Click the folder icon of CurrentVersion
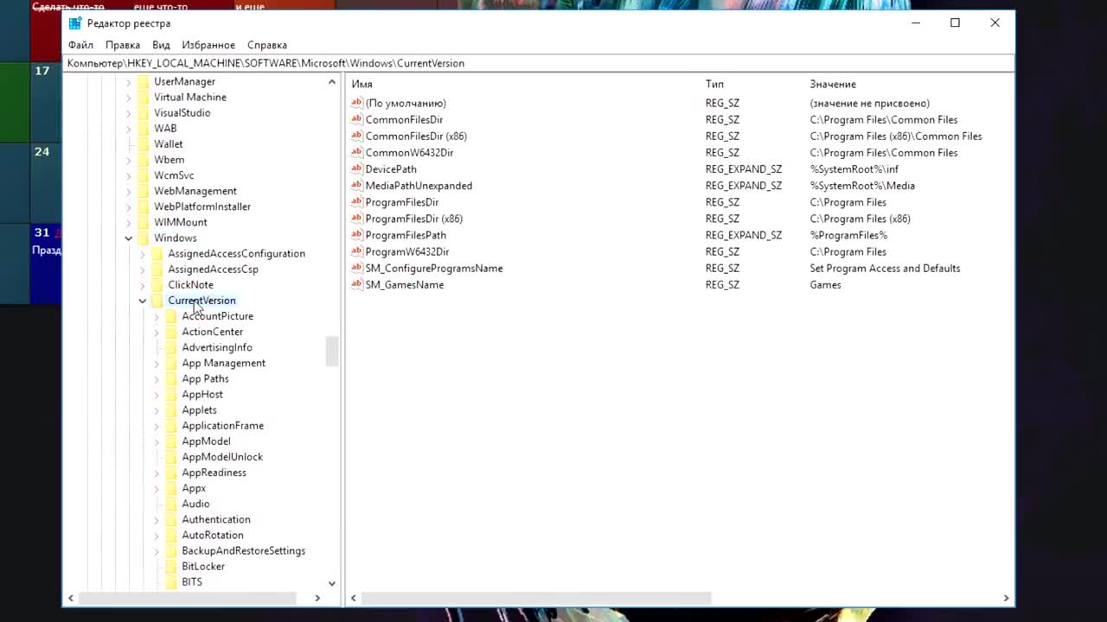 [157, 301]
